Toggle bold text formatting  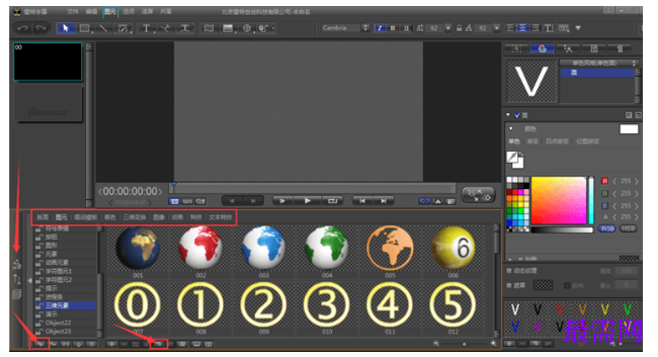pos(393,28)
